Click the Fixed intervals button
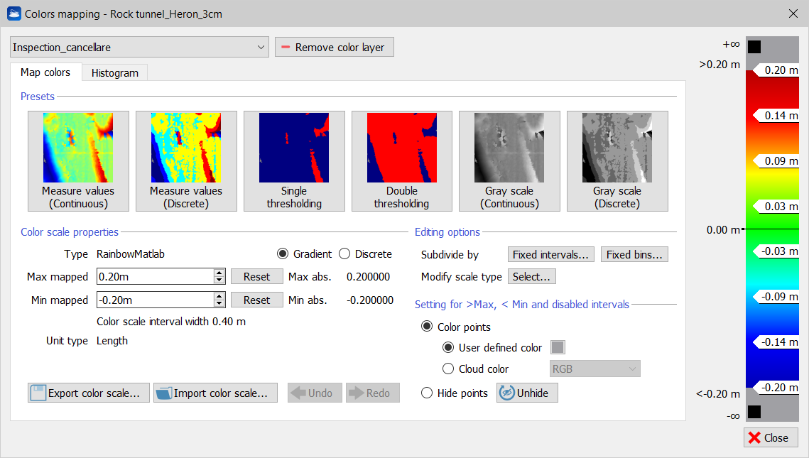 tap(551, 254)
